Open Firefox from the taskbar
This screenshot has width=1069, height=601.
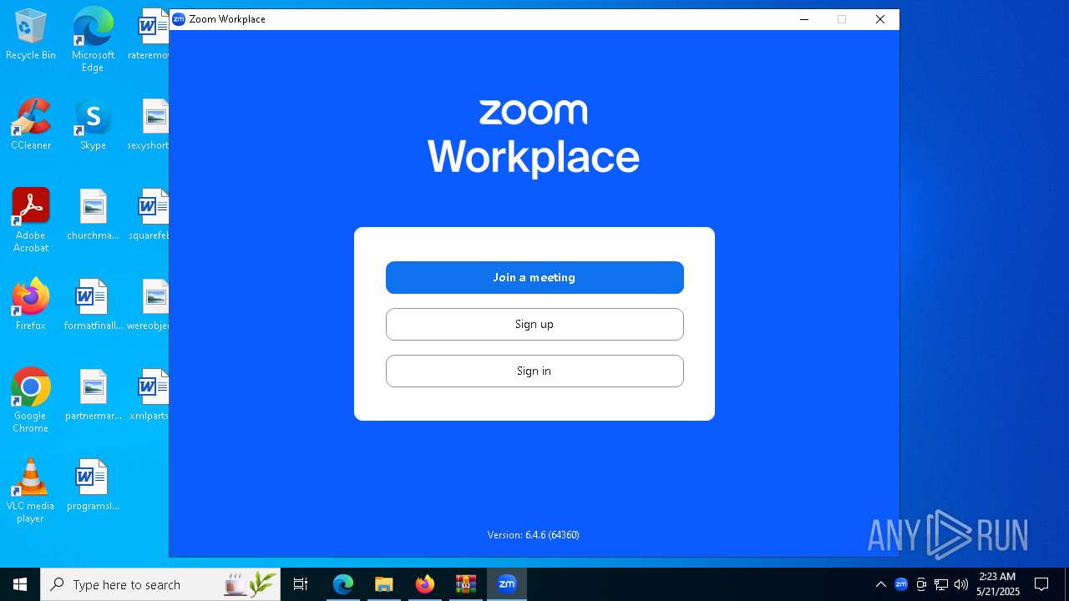tap(425, 584)
